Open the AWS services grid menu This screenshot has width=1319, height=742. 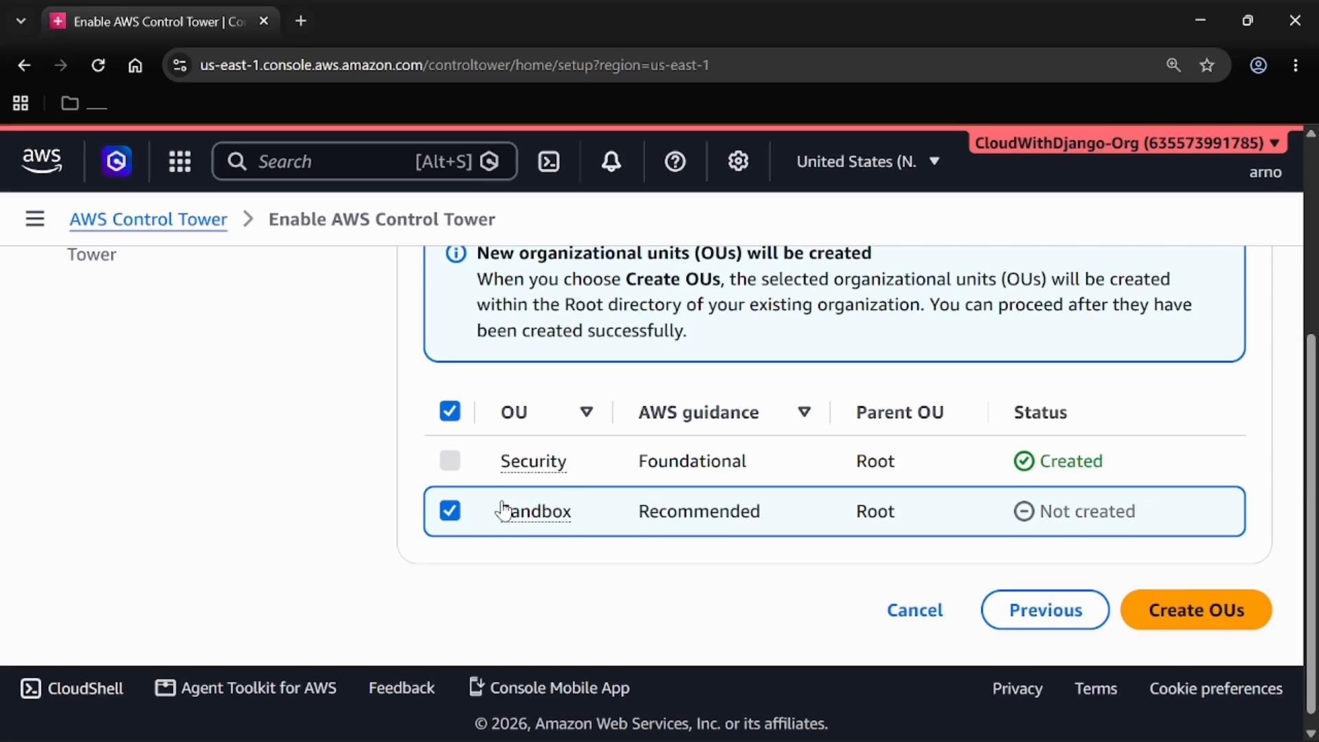click(x=180, y=161)
